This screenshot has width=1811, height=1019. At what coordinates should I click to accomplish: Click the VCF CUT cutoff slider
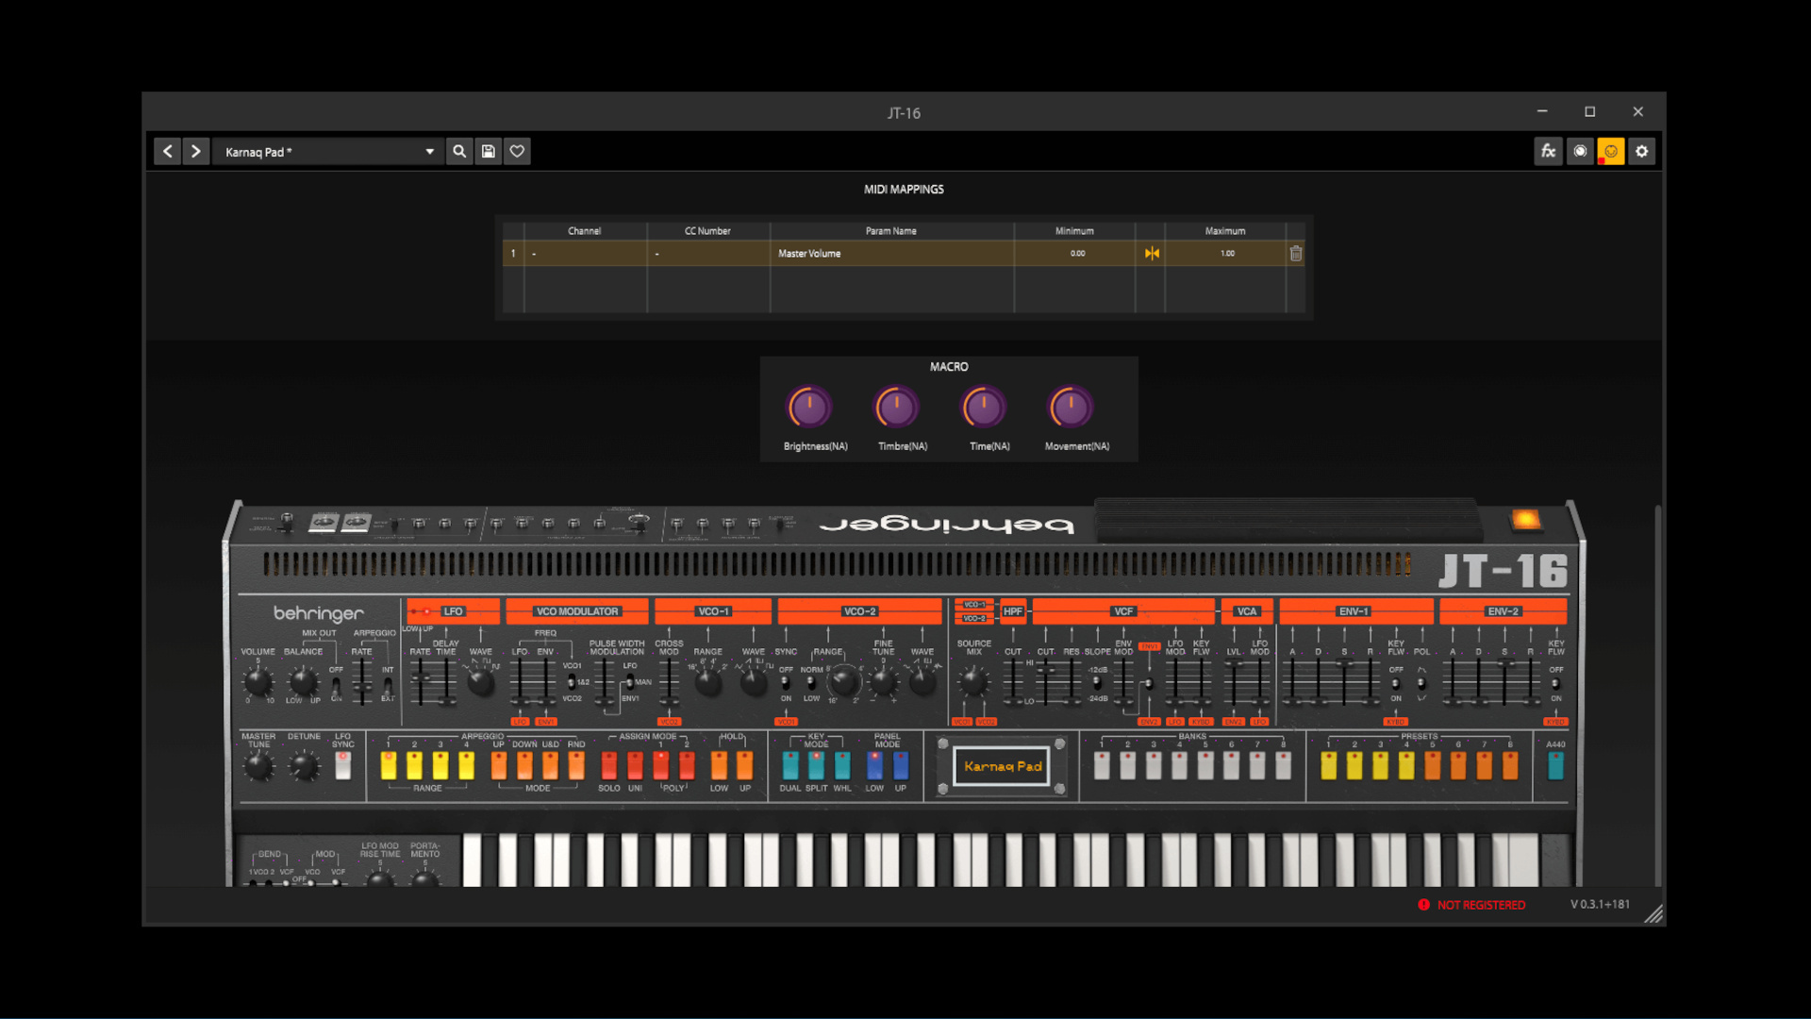pos(1045,681)
